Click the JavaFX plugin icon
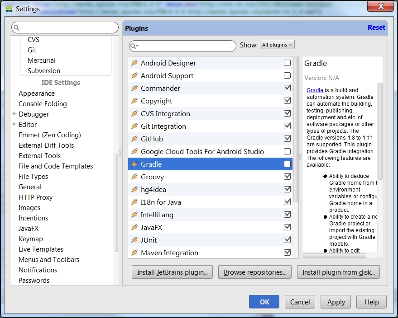Viewport: 398px width, 318px height. [134, 227]
